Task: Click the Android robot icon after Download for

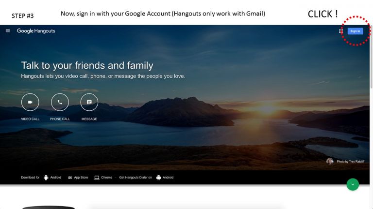Action: point(46,178)
